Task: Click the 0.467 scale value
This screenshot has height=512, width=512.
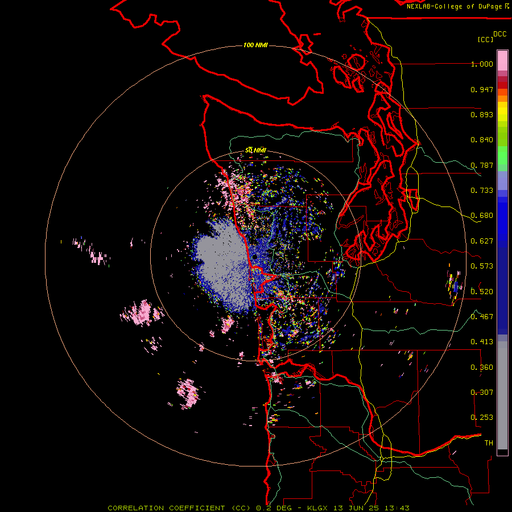Action: point(482,316)
